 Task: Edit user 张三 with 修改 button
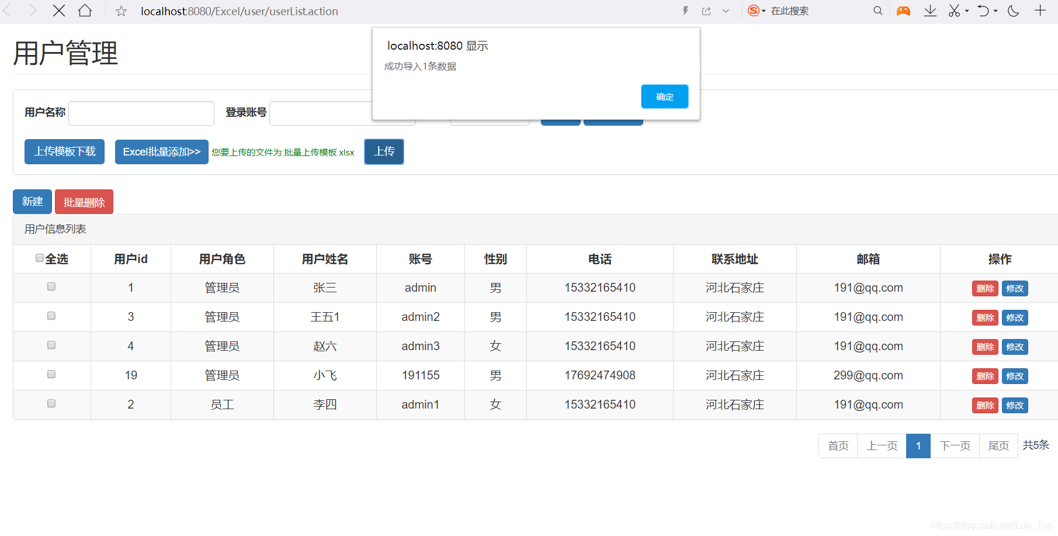click(x=1015, y=288)
